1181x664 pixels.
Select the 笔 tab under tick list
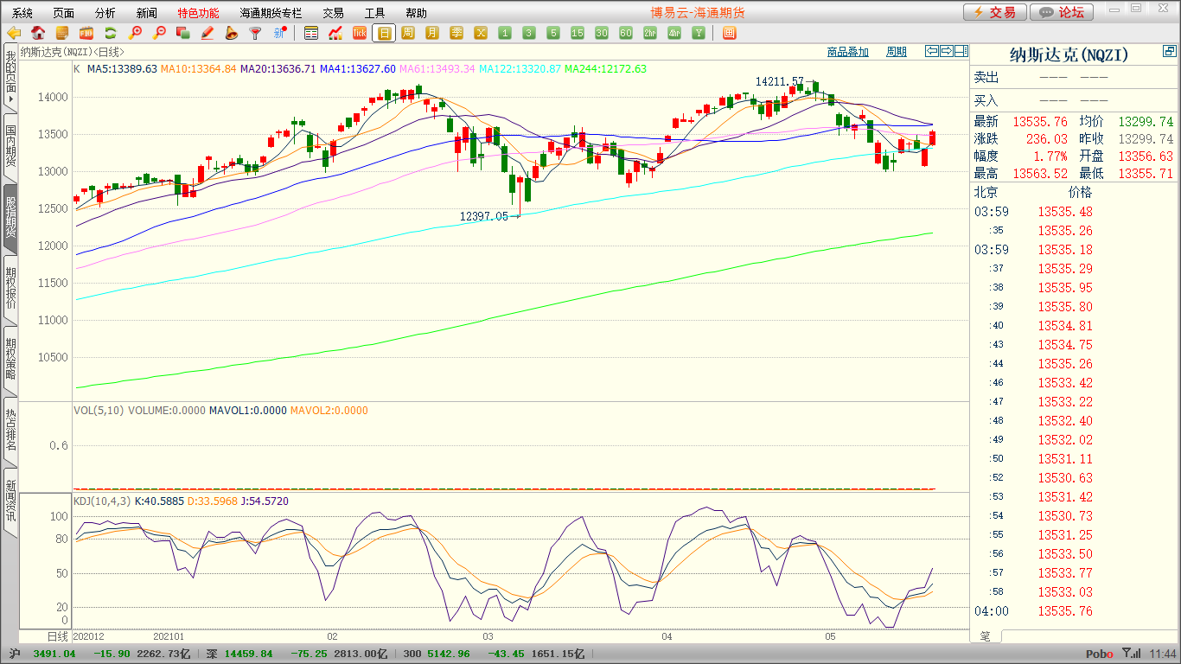point(986,636)
